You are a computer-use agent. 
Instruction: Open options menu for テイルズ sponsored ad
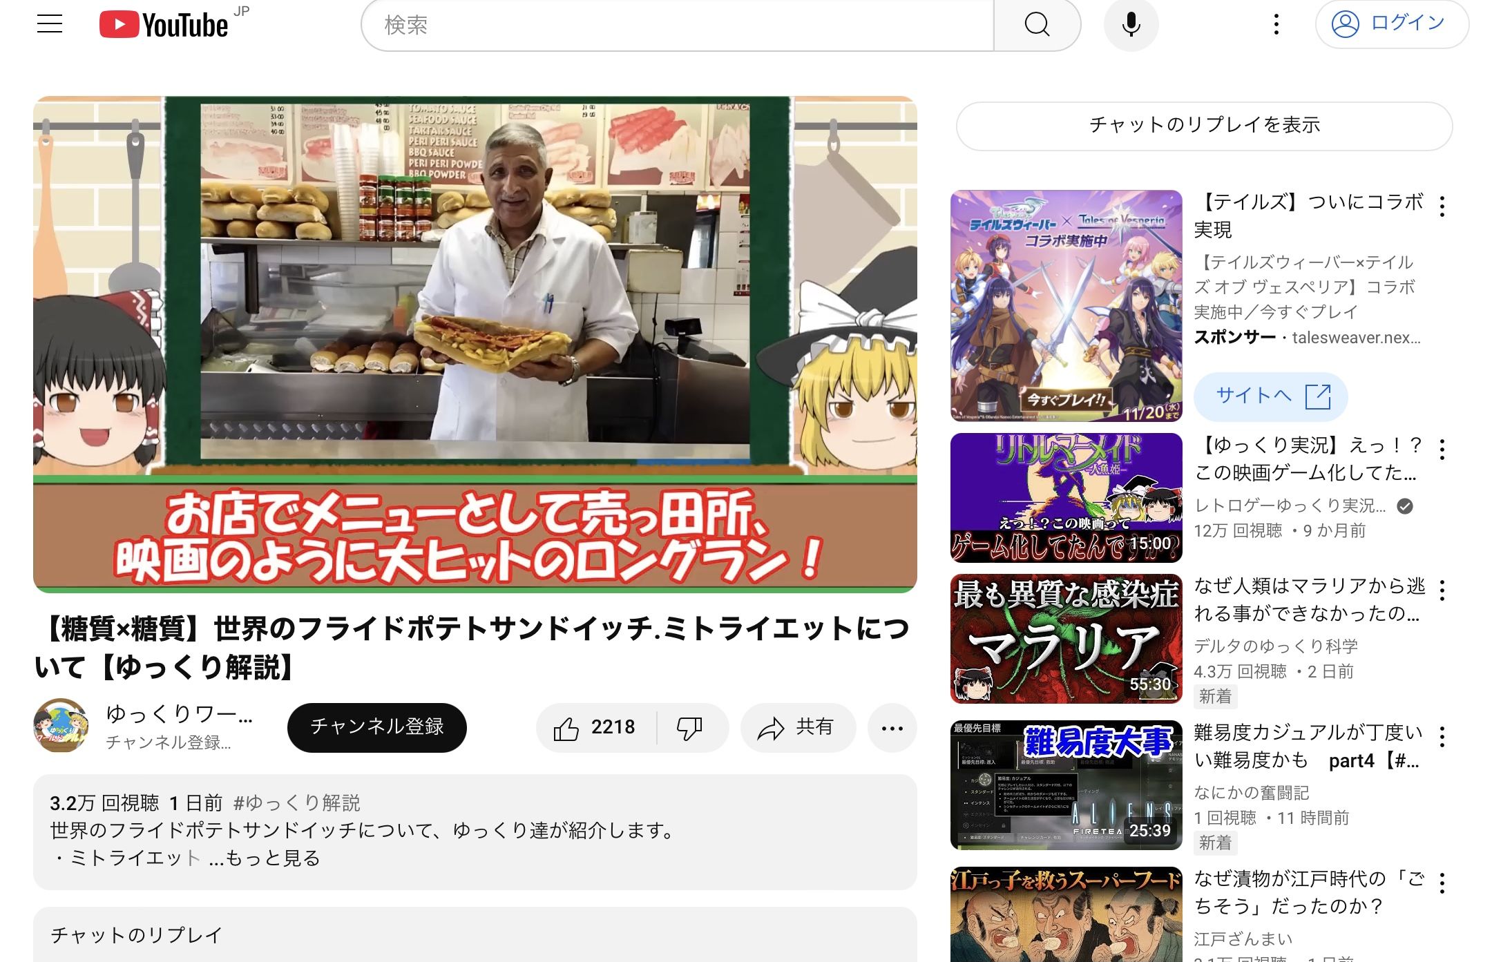click(1442, 206)
